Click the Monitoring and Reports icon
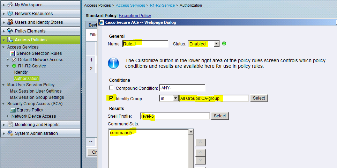 point(10,125)
